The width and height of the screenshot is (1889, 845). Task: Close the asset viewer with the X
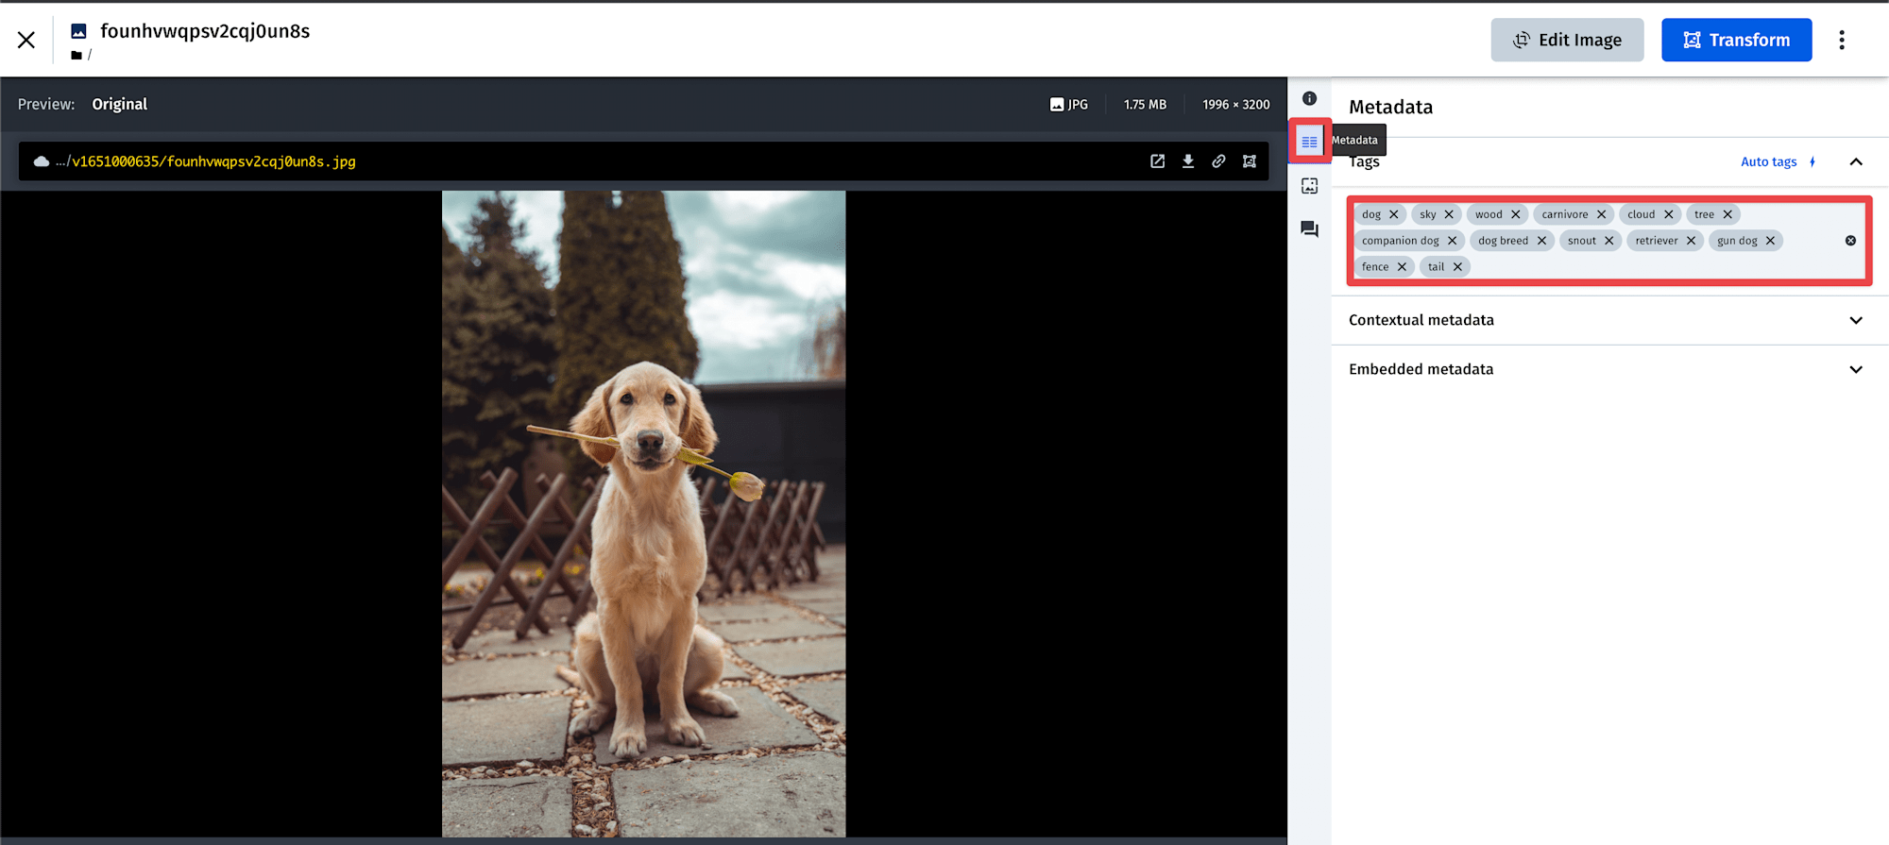[x=26, y=40]
